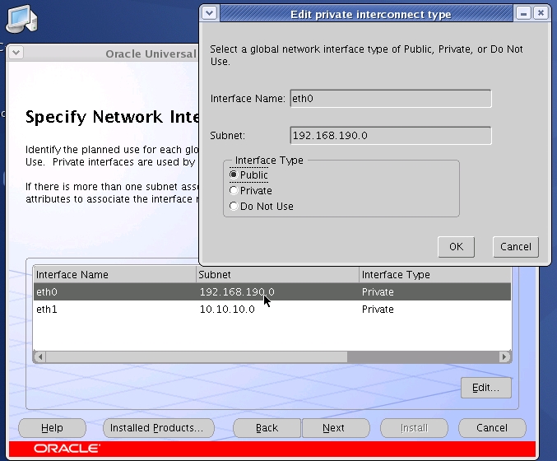557x461 pixels.
Task: Confirm the dialog with OK
Action: [x=456, y=247]
